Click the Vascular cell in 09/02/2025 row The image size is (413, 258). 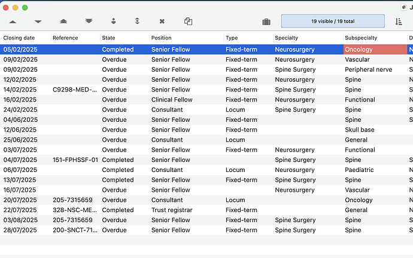pos(357,60)
